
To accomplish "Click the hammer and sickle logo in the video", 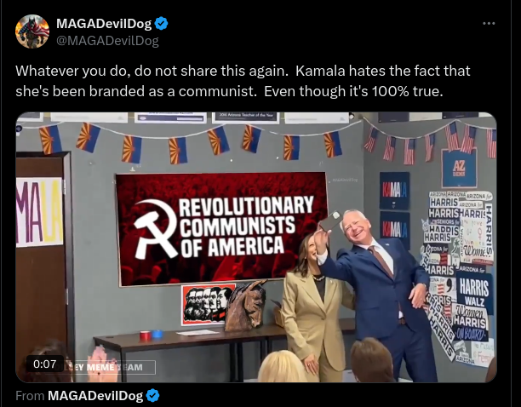I will coord(155,229).
